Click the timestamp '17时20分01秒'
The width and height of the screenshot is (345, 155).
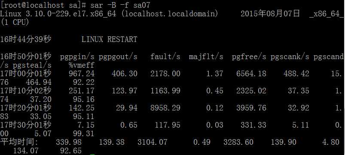pyautogui.click(x=25, y=107)
